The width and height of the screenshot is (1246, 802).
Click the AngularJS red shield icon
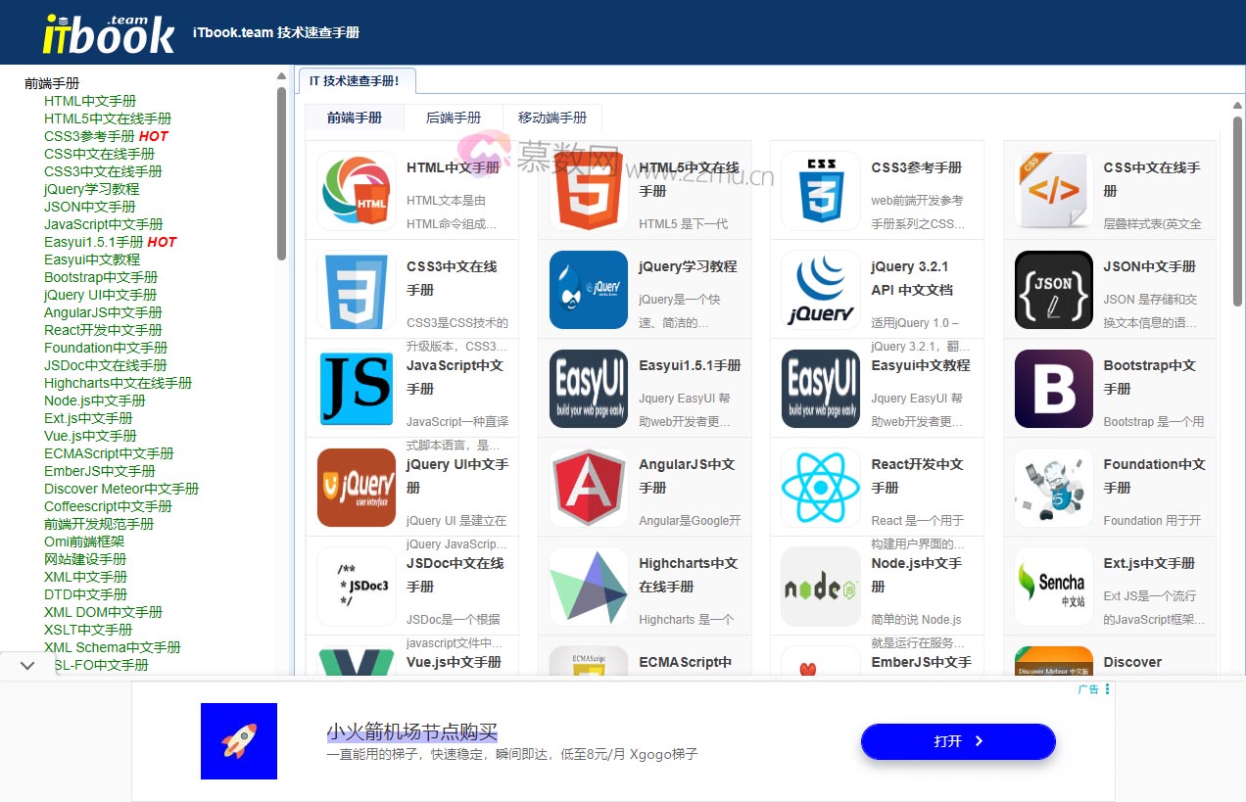tap(587, 487)
